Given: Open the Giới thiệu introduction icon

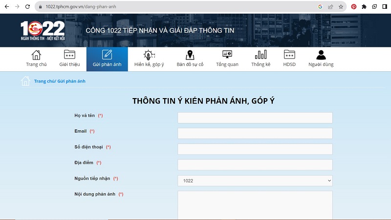Looking at the screenshot, I should tap(69, 55).
